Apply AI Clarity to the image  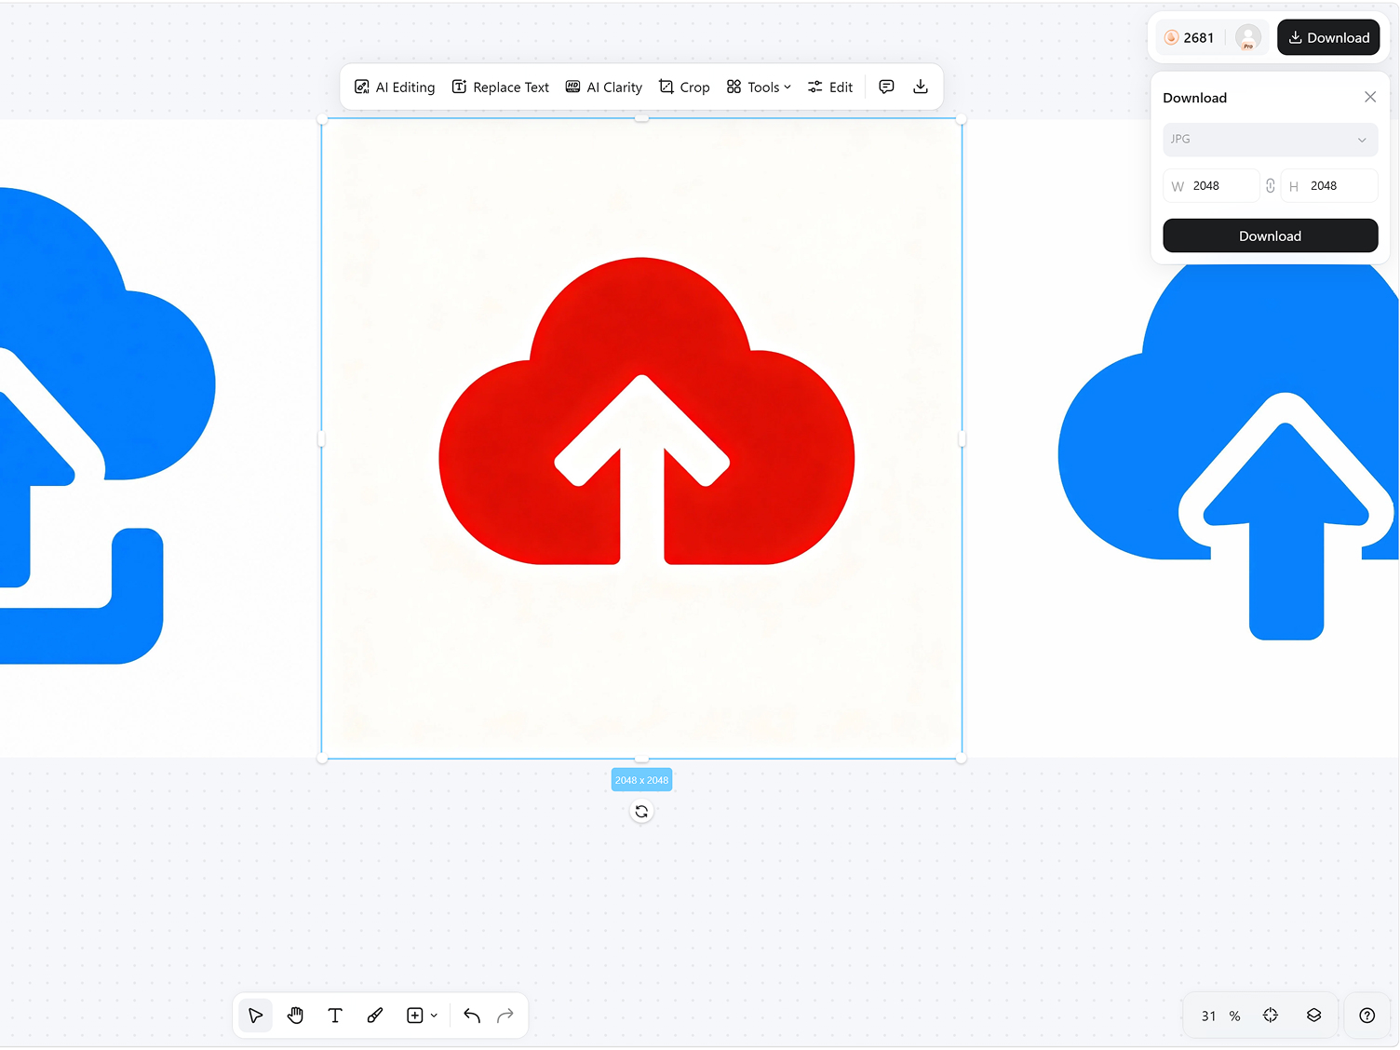[x=604, y=87]
